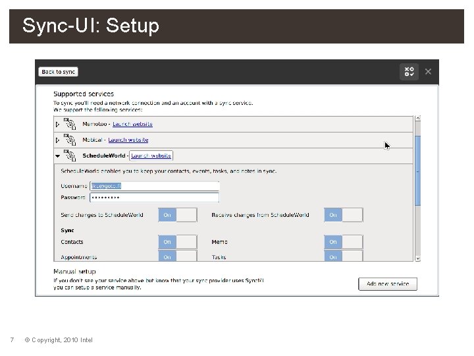Click the Supported services heading

[84, 94]
